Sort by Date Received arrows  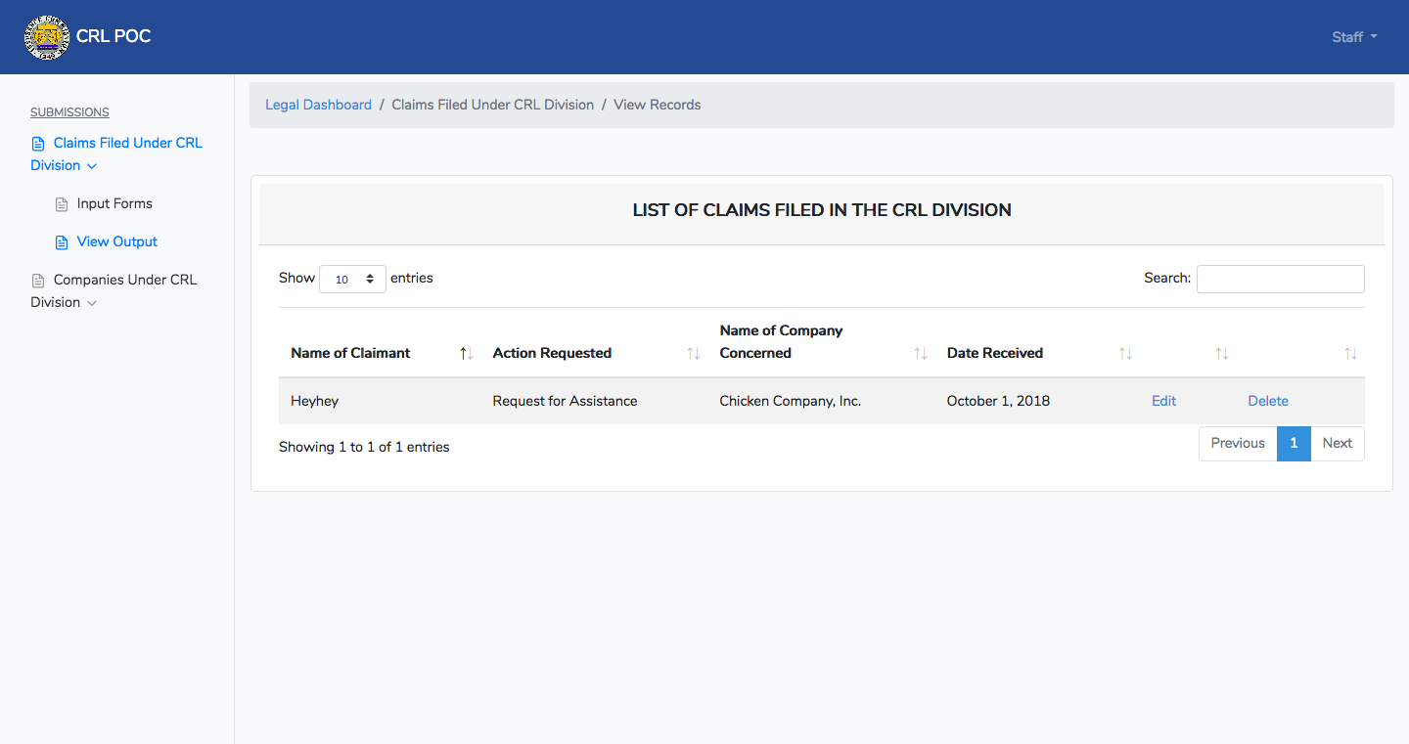(1126, 353)
